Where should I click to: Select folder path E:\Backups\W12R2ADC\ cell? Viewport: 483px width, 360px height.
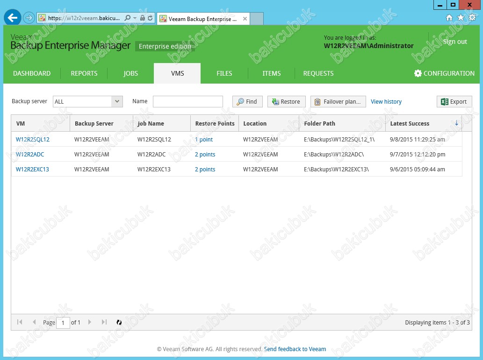click(x=334, y=154)
